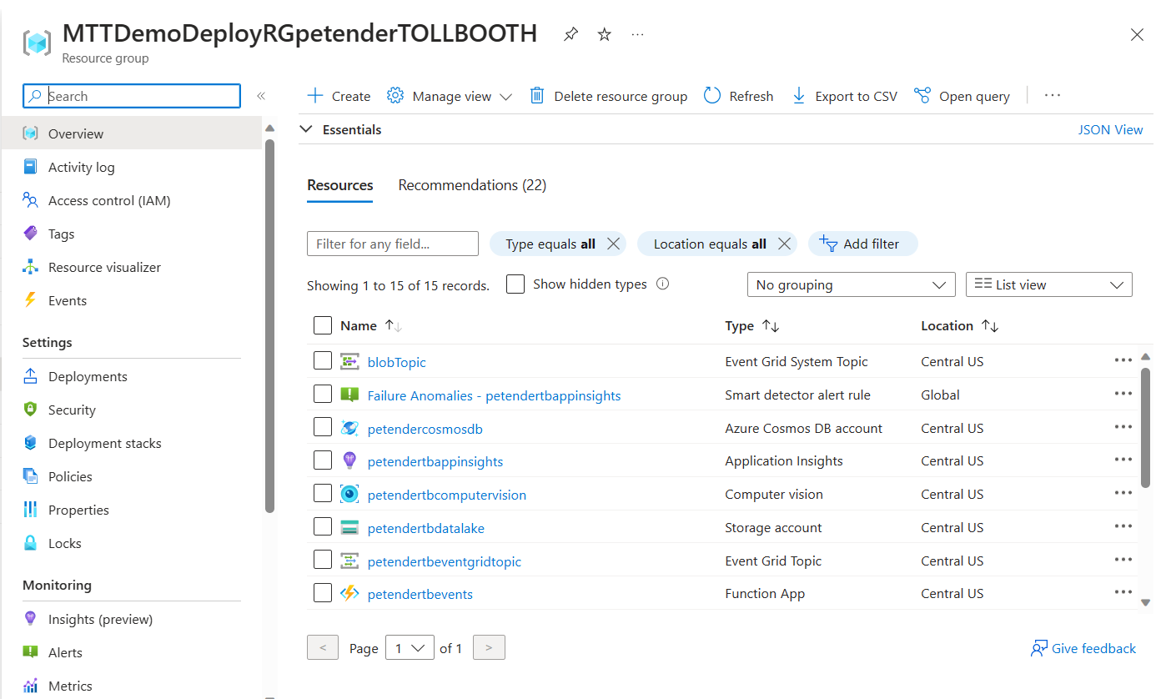Screen dimensions: 1171x699
Task: Mark resource group as favorite star
Action: tap(605, 34)
